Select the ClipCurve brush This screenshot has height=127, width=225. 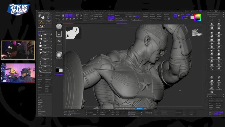(x=219, y=24)
